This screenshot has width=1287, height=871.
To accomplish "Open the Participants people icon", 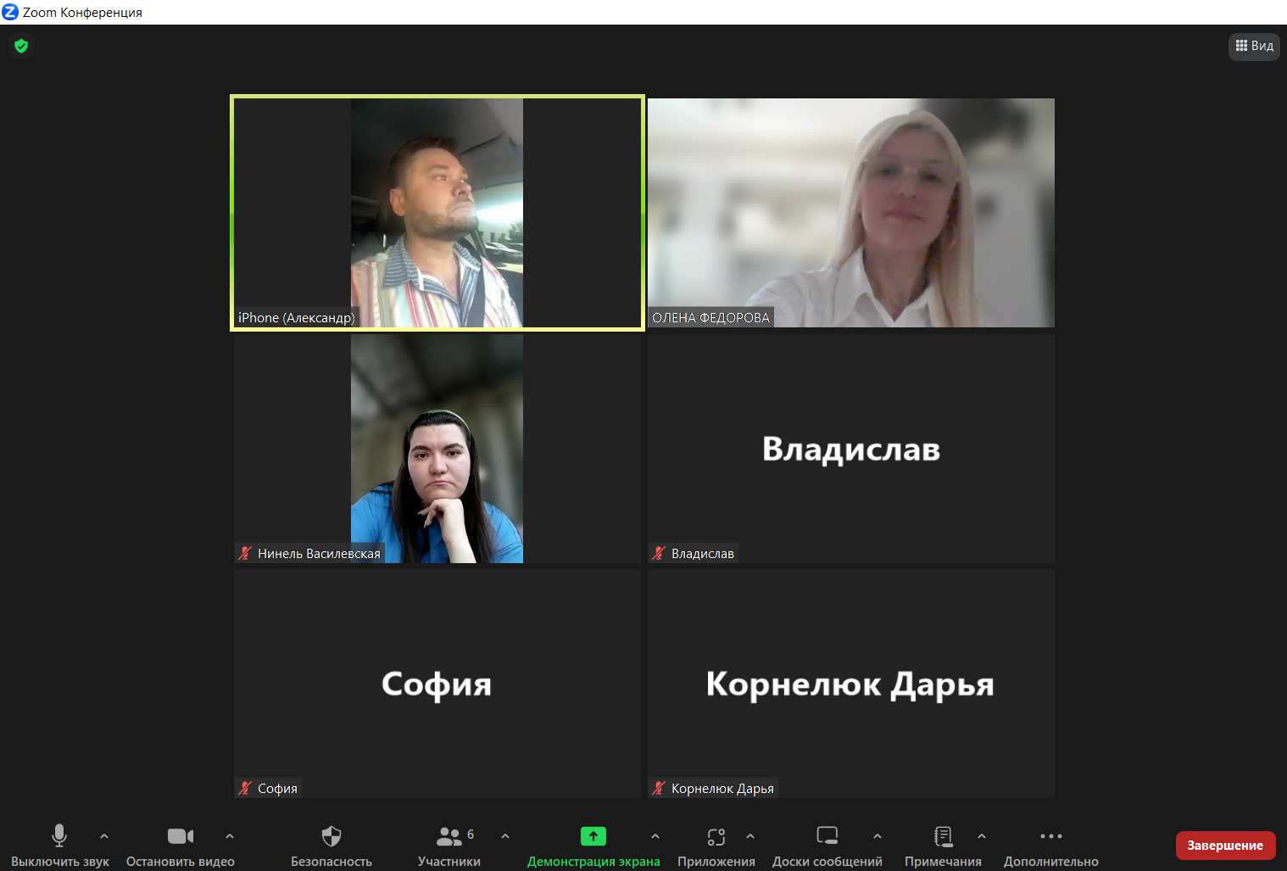I will (x=449, y=837).
